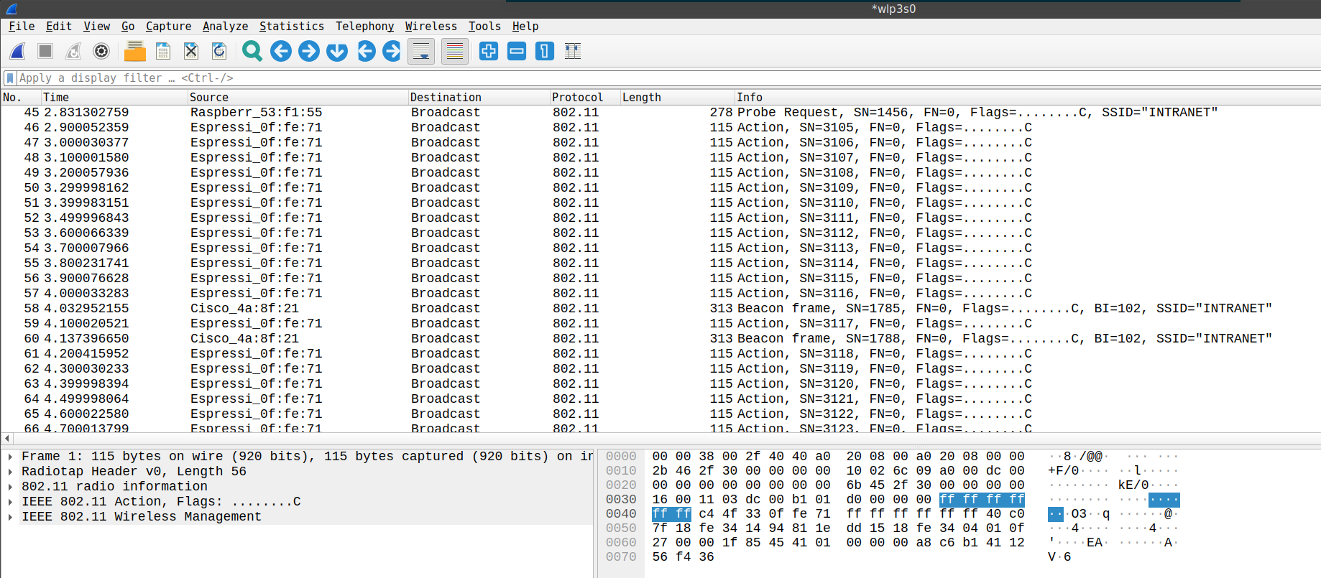Click Cisco_4a:8f:21 source in packet 58
The image size is (1321, 578).
244,309
